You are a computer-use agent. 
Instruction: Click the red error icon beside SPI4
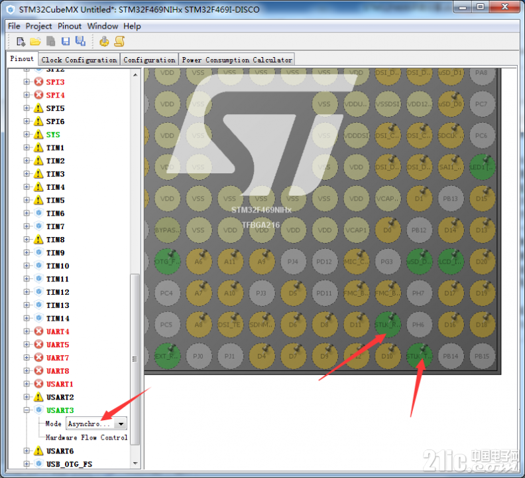pos(38,94)
